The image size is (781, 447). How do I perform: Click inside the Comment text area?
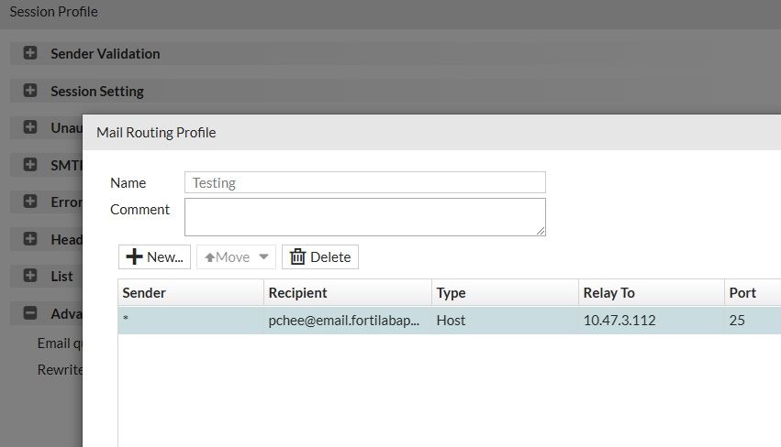pyautogui.click(x=364, y=216)
